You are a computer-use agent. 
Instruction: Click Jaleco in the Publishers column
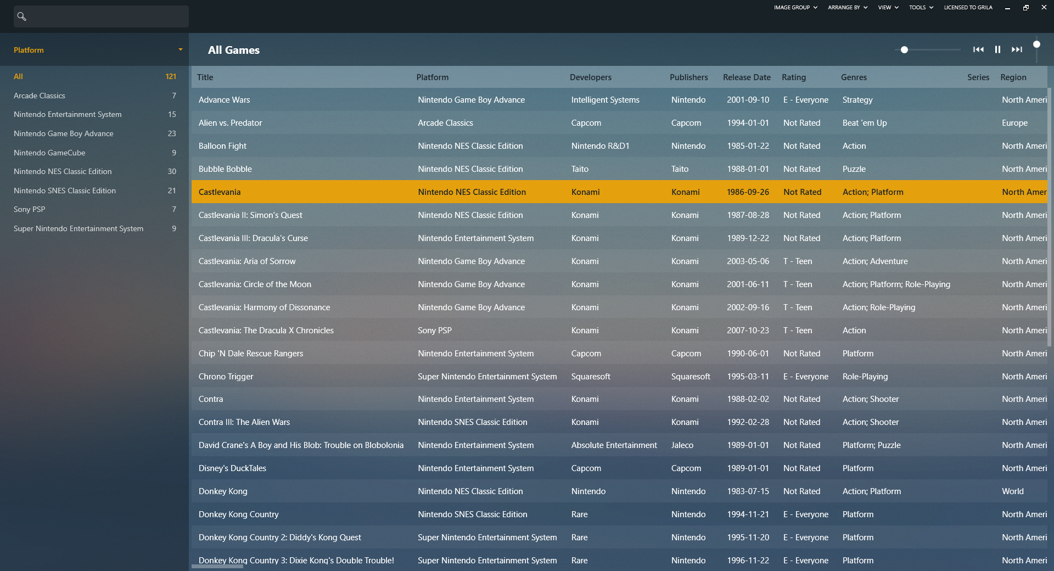pos(682,445)
